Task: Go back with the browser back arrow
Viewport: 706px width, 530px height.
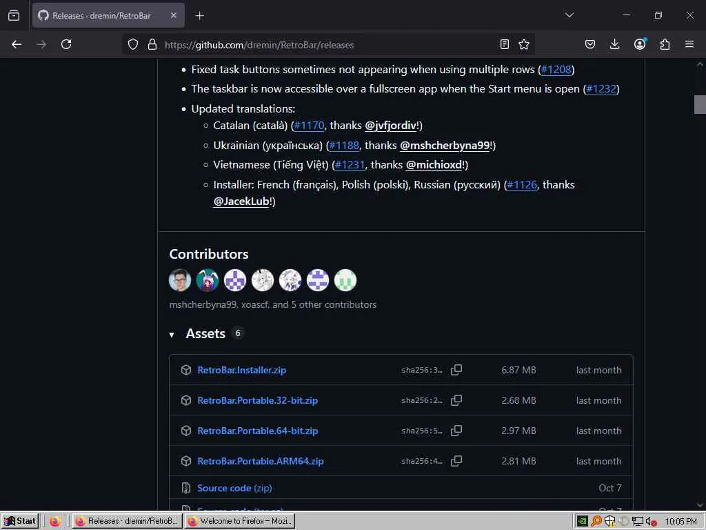Action: [x=17, y=44]
